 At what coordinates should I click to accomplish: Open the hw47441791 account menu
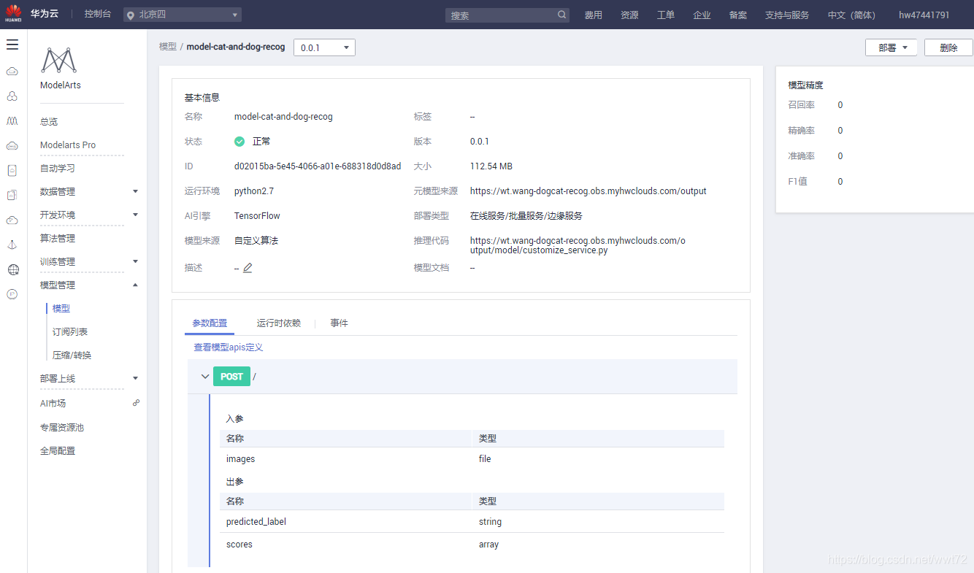point(924,15)
